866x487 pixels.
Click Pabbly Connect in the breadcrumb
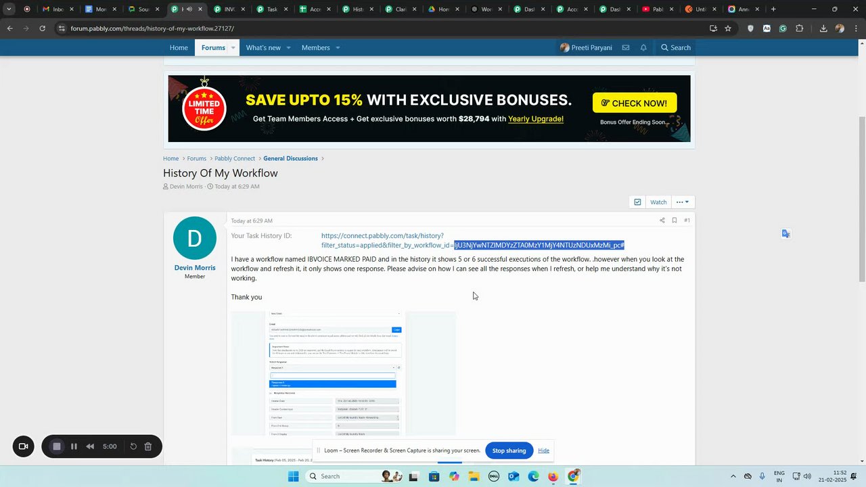(x=235, y=158)
